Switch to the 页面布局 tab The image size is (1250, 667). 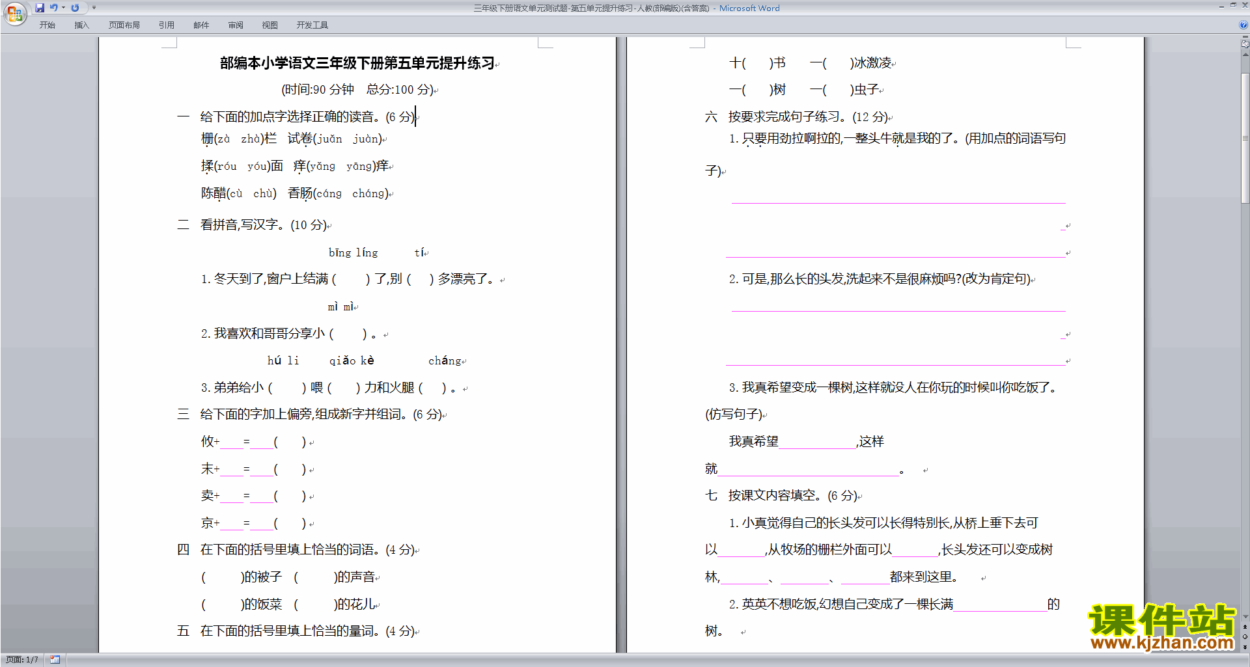[124, 25]
